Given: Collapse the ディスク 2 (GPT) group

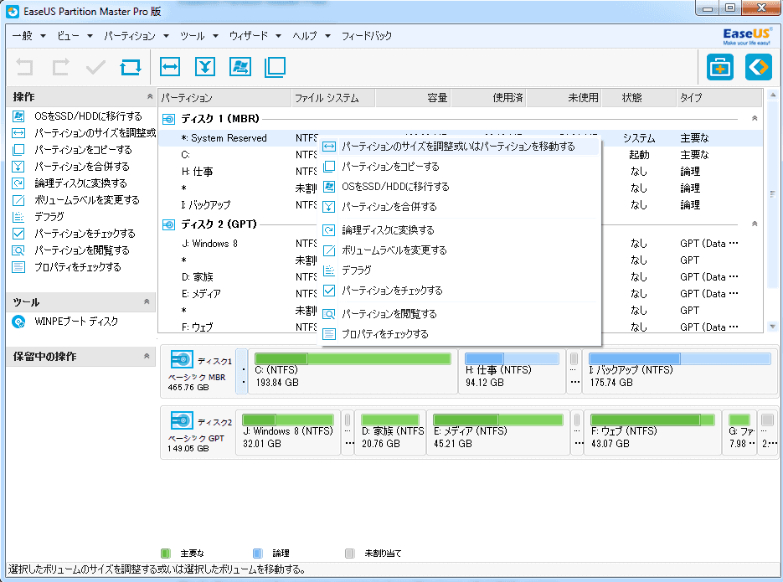Looking at the screenshot, I should [755, 224].
